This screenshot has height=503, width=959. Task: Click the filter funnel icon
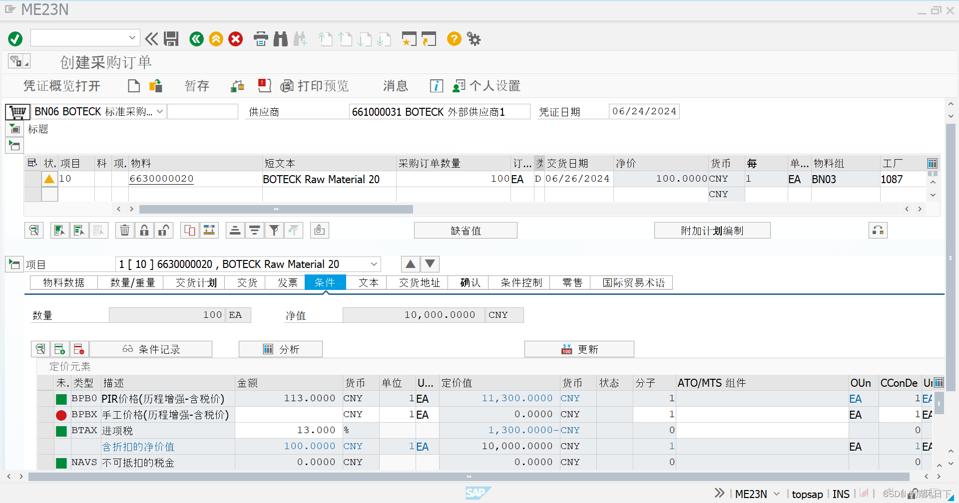(274, 230)
